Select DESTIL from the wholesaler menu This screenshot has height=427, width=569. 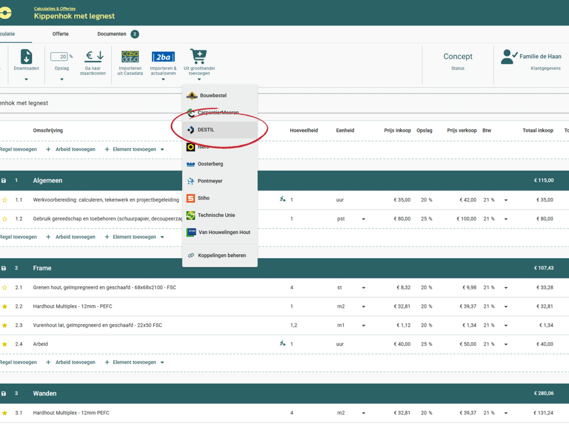(206, 129)
